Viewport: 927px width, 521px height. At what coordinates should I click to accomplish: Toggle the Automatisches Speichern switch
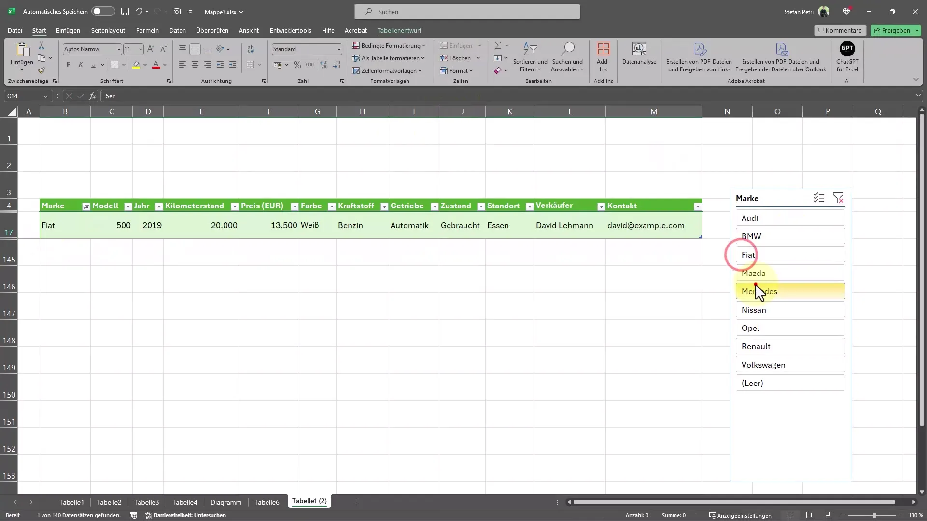[x=100, y=12]
